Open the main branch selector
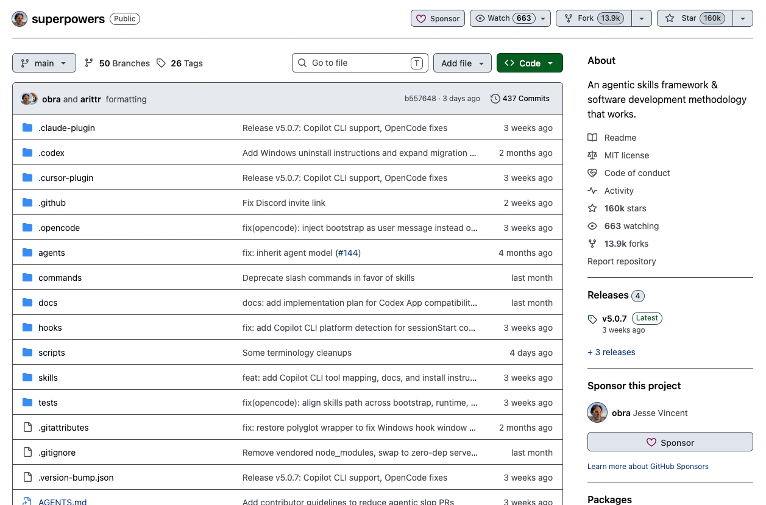The width and height of the screenshot is (766, 505). (44, 63)
